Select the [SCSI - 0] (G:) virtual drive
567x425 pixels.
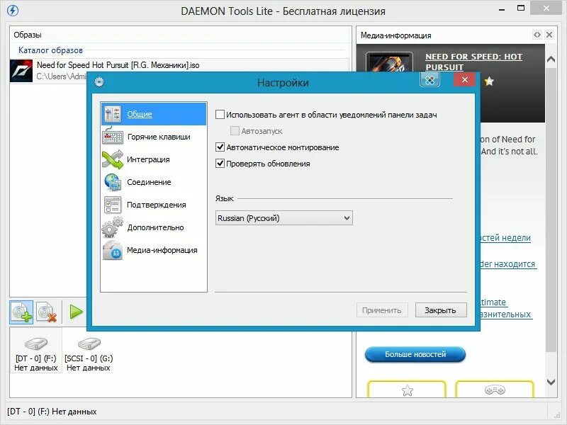[x=89, y=355]
